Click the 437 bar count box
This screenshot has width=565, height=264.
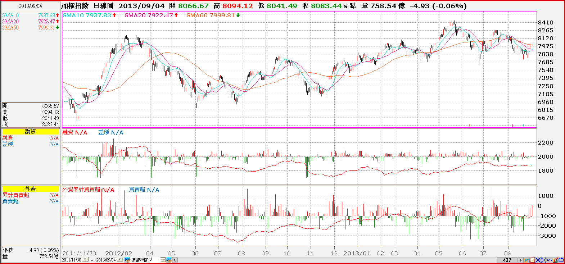(x=507, y=260)
